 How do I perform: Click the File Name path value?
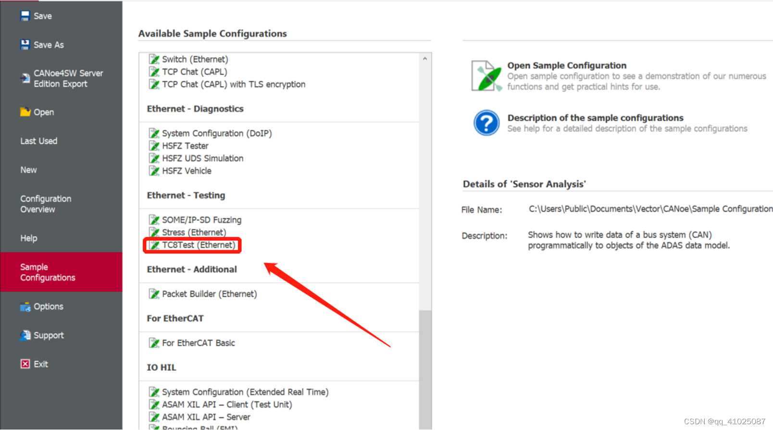651,209
